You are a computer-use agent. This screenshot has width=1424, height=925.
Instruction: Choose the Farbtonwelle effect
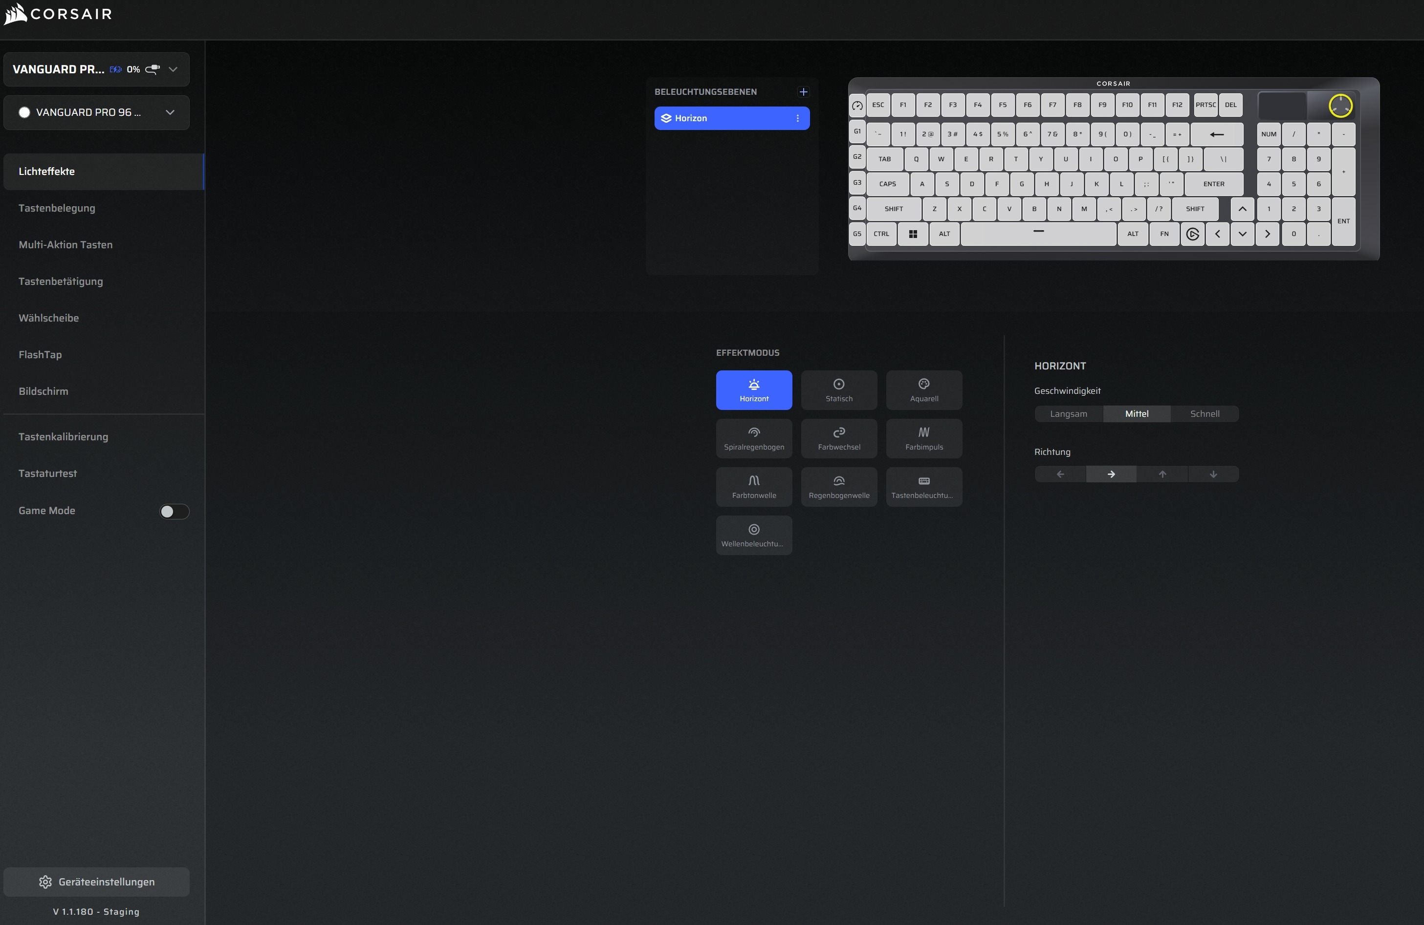[754, 486]
